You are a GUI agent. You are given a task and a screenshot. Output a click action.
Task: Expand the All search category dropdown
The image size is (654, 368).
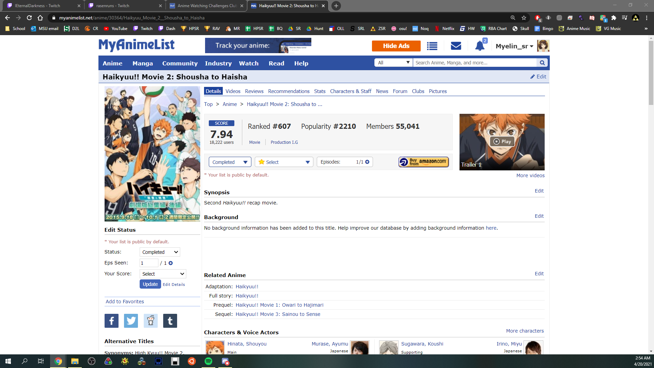(393, 63)
